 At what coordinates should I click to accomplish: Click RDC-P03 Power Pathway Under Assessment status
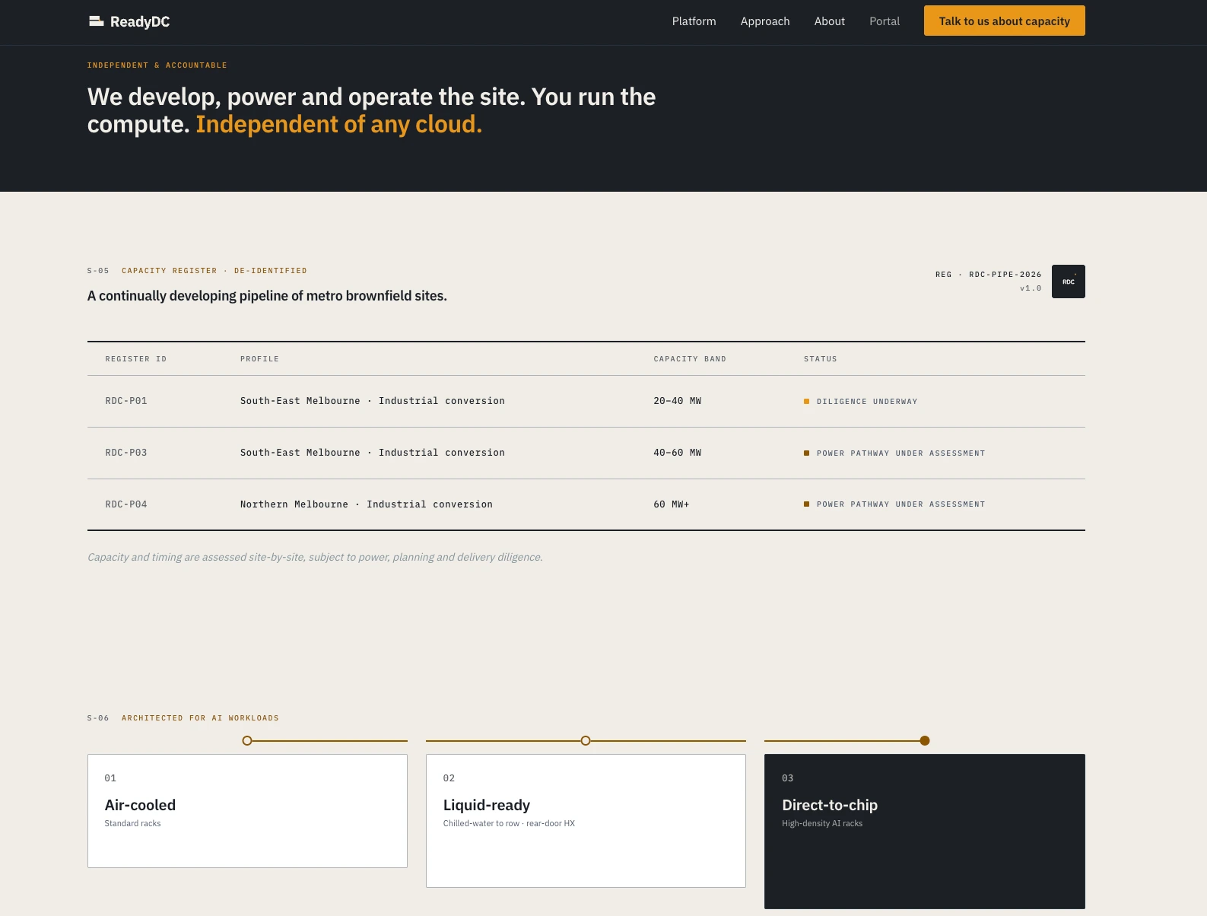click(x=894, y=453)
